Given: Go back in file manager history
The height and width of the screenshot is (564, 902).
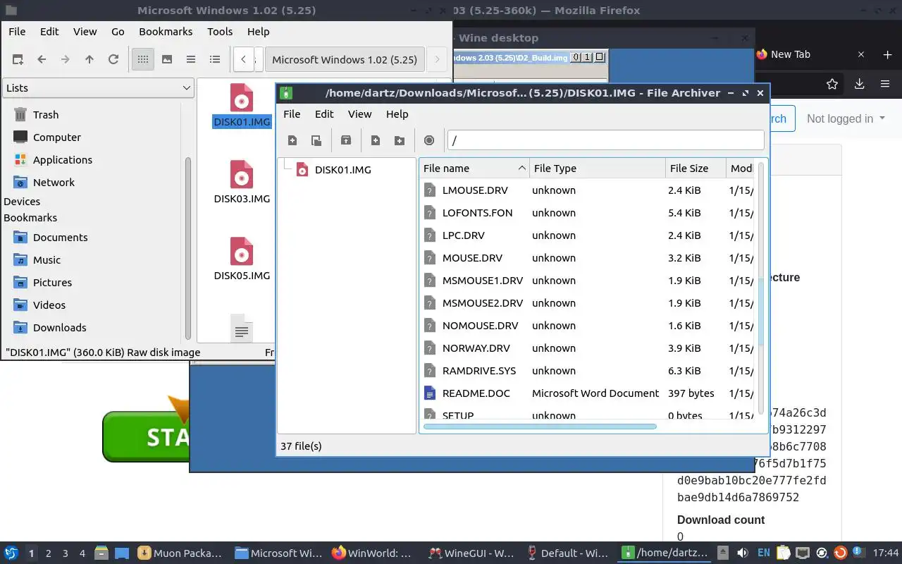Looking at the screenshot, I should click(x=42, y=60).
